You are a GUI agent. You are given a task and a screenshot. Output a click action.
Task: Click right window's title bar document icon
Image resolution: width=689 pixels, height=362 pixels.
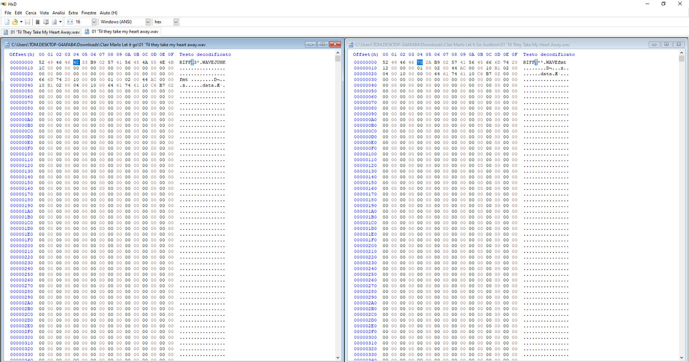(x=351, y=45)
